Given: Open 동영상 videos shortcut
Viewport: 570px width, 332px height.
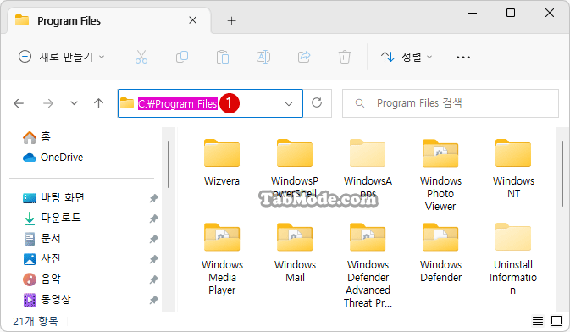Looking at the screenshot, I should click(x=47, y=300).
